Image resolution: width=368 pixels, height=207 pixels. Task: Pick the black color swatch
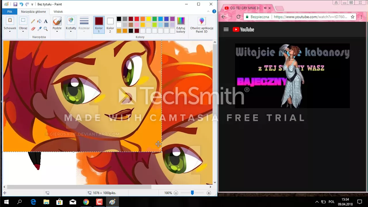[x=119, y=19]
